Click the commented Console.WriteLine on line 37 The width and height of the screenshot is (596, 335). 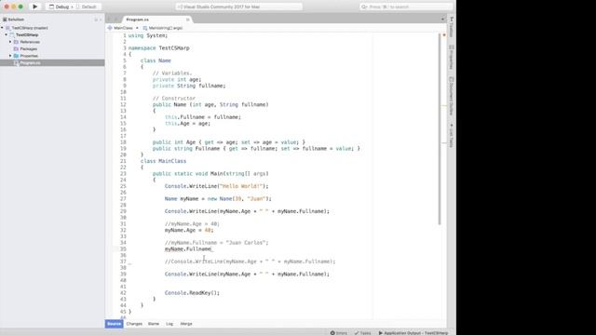[x=251, y=261]
